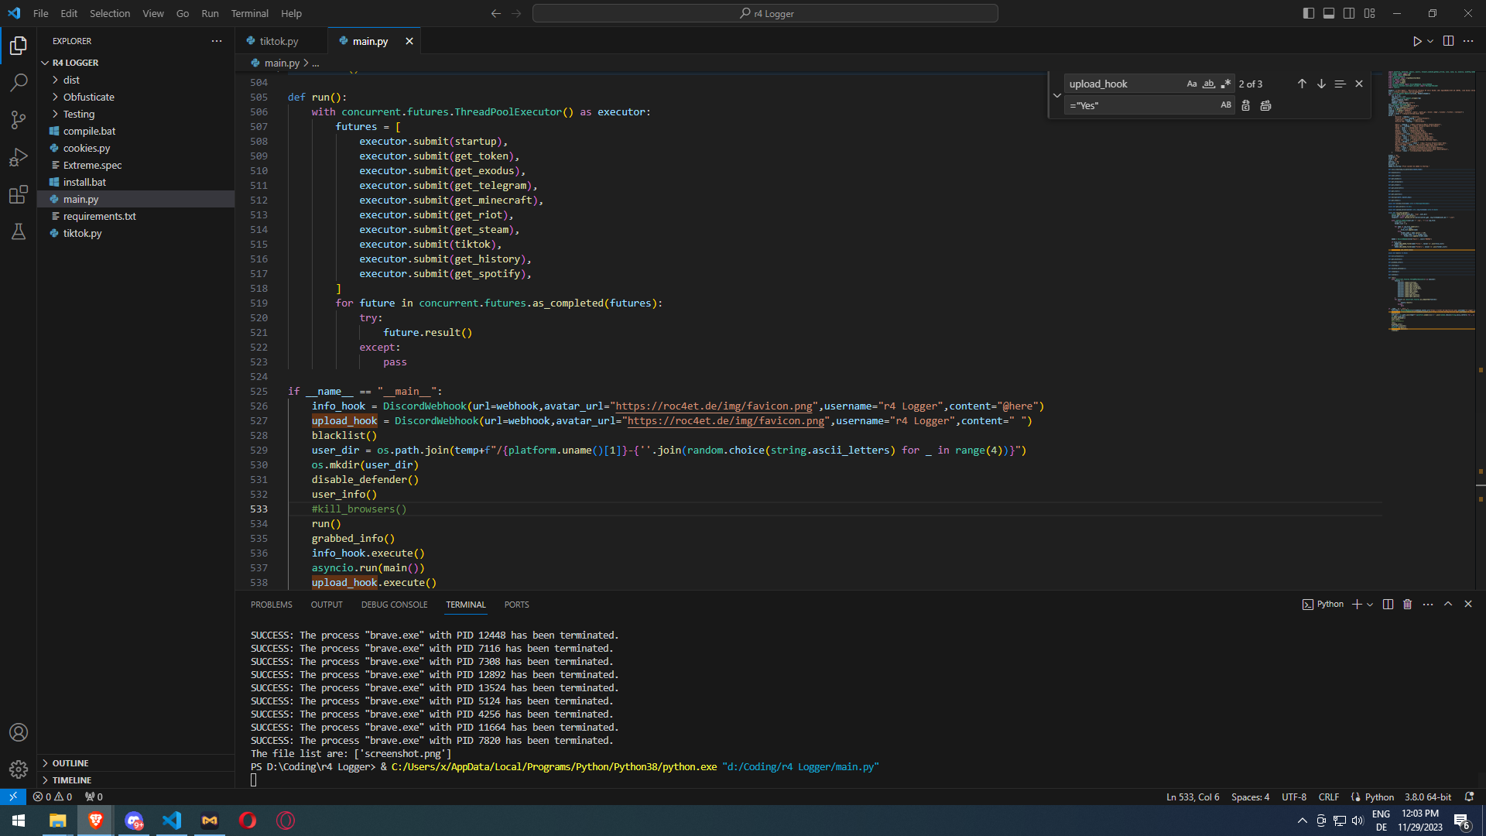Expand the Obfusticate folder
Viewport: 1486px width, 836px height.
click(88, 97)
